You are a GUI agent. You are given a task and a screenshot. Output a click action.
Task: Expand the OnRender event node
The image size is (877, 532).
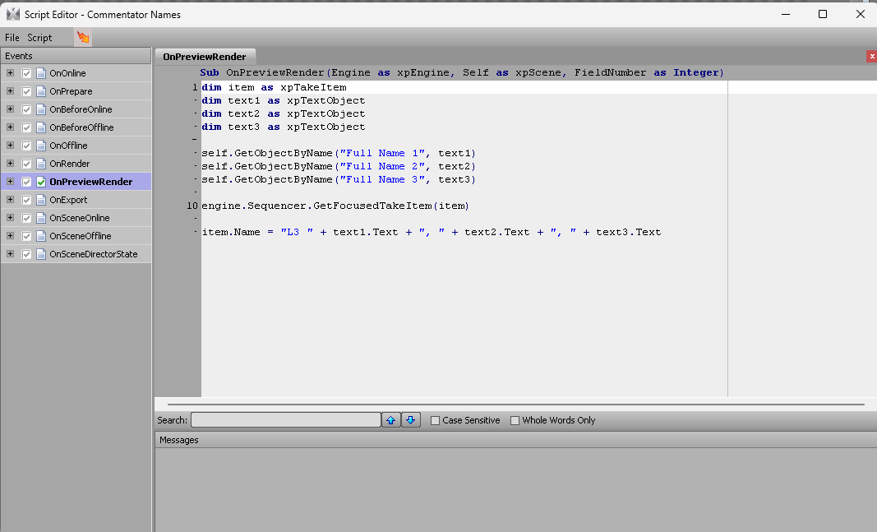(x=10, y=164)
